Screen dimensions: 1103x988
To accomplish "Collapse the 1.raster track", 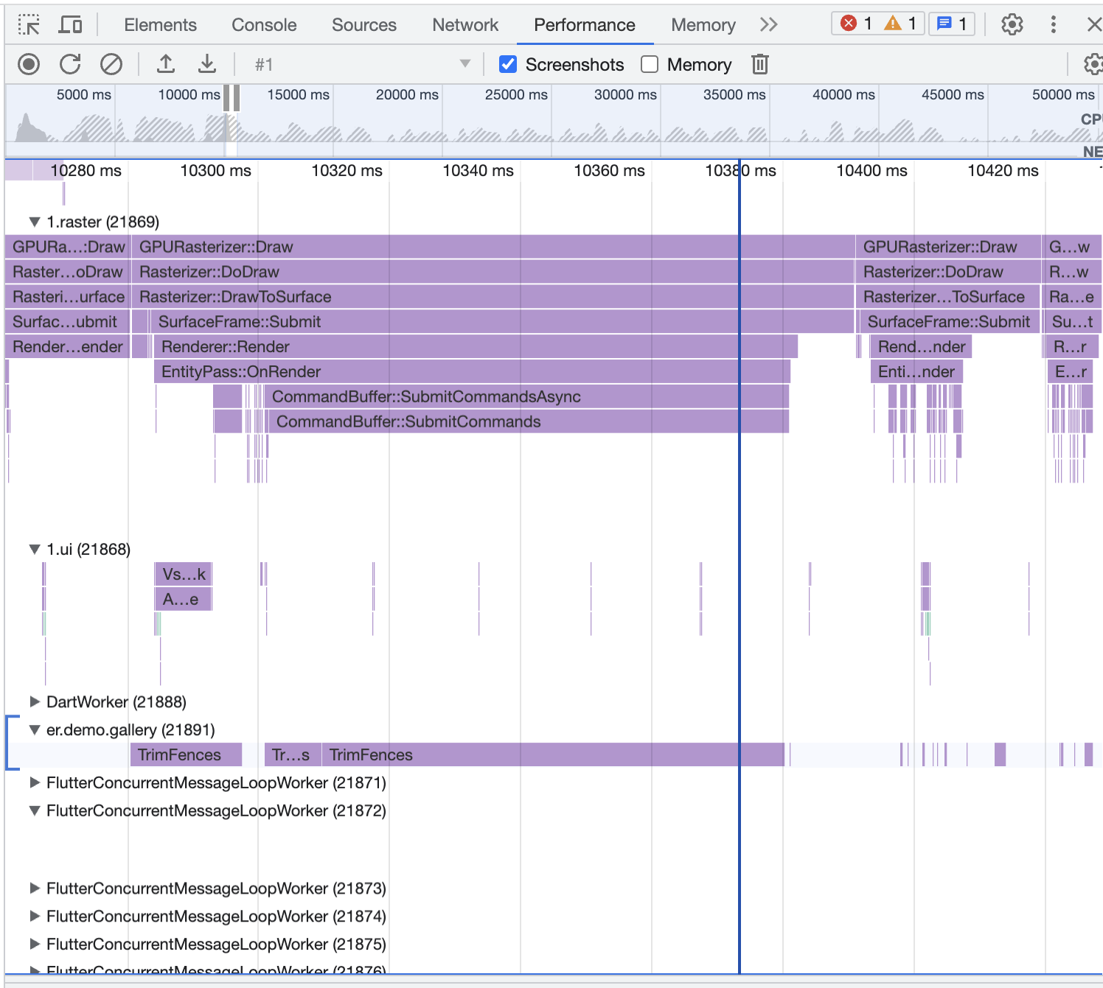I will (x=33, y=222).
